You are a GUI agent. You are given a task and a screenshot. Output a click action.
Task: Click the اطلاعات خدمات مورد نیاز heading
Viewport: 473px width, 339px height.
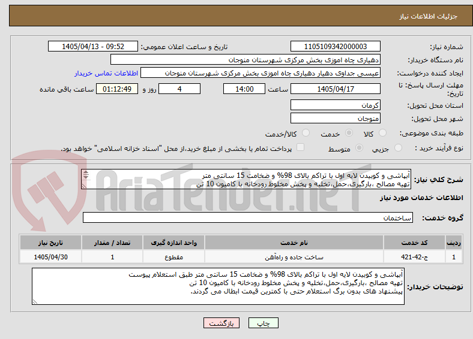pyautogui.click(x=421, y=198)
